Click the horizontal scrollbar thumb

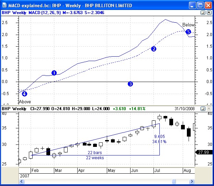[174, 181]
